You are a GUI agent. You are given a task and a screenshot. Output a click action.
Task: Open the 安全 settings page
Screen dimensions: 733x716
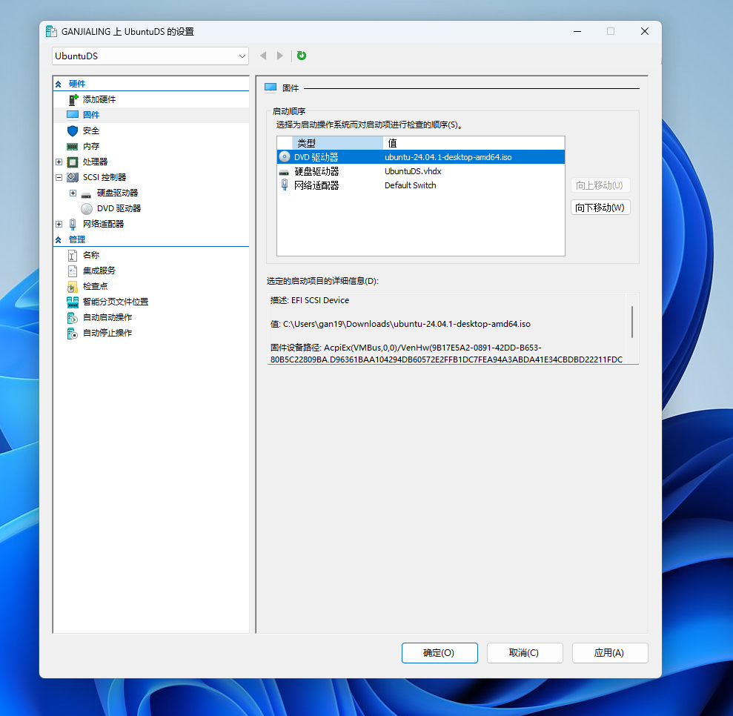point(91,131)
